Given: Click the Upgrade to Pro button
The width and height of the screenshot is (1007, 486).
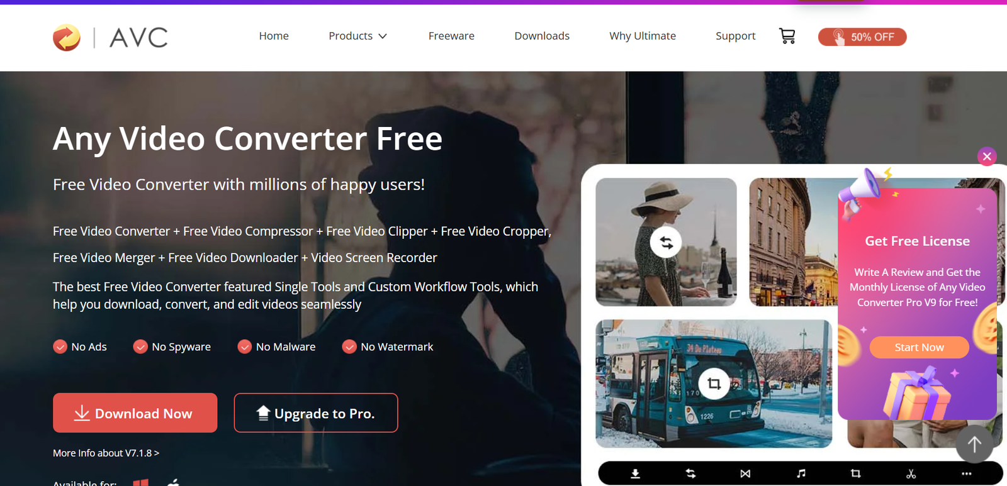Looking at the screenshot, I should [x=316, y=412].
